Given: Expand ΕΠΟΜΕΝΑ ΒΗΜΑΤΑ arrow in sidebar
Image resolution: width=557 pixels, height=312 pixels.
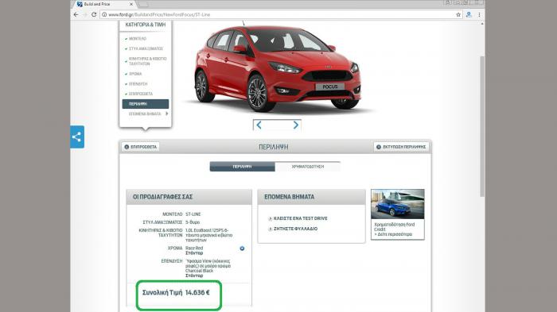Looking at the screenshot, I should pos(166,114).
